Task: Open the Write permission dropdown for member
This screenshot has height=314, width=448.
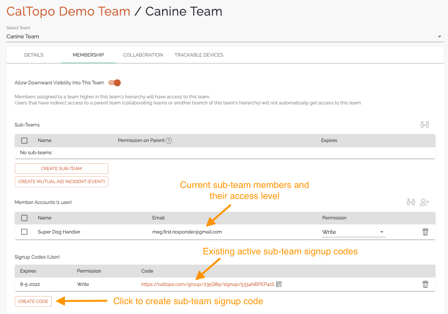Action: click(x=353, y=232)
